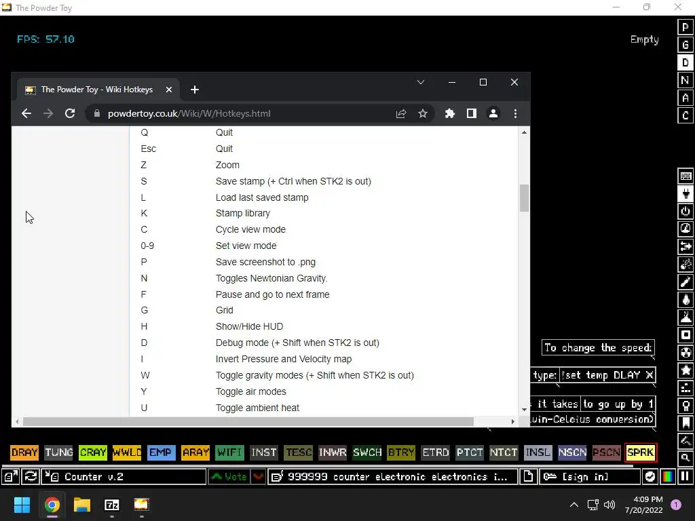Click the scroll down arrow in browser
This screenshot has width=695, height=521.
[x=525, y=409]
